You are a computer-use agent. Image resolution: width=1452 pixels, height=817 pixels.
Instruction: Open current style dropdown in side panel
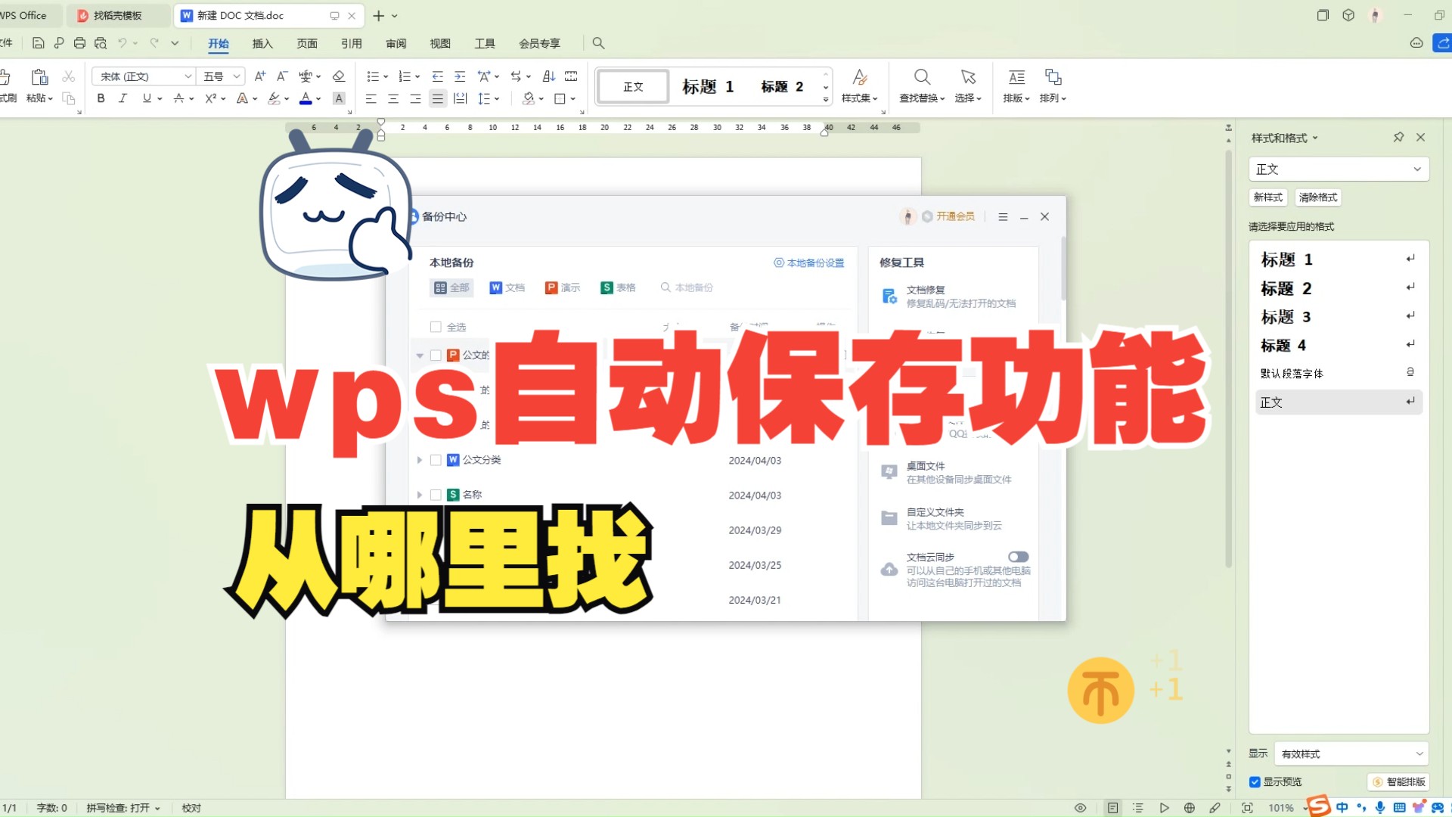pos(1339,169)
